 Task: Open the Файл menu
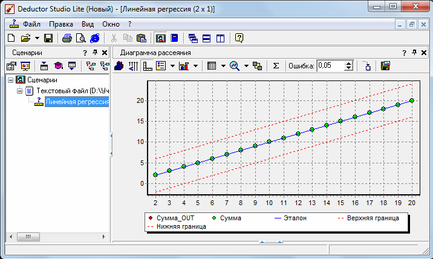(x=31, y=24)
